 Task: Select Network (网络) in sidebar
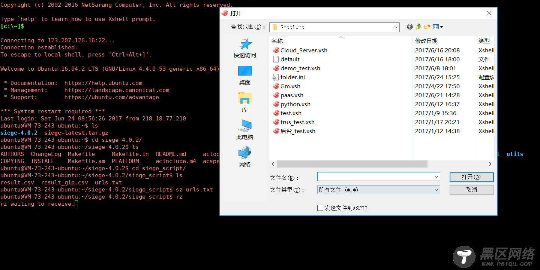point(245,157)
